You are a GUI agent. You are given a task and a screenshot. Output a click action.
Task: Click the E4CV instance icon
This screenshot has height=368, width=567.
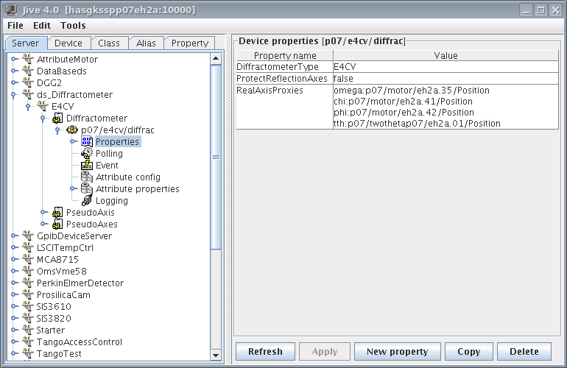[43, 106]
